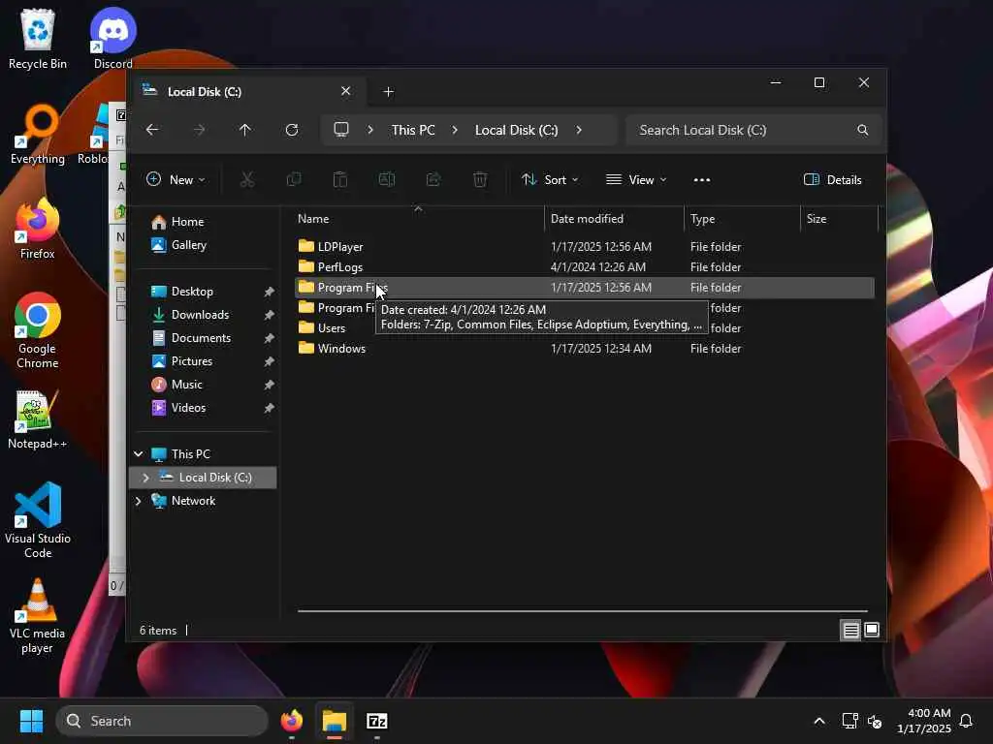Screen dimensions: 993x744
Task: Expand Local Disk (C:) tree node
Action: (145, 478)
